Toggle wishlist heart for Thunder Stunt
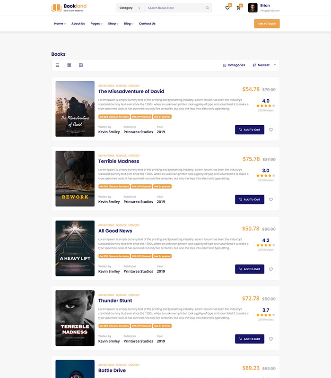 click(x=271, y=339)
